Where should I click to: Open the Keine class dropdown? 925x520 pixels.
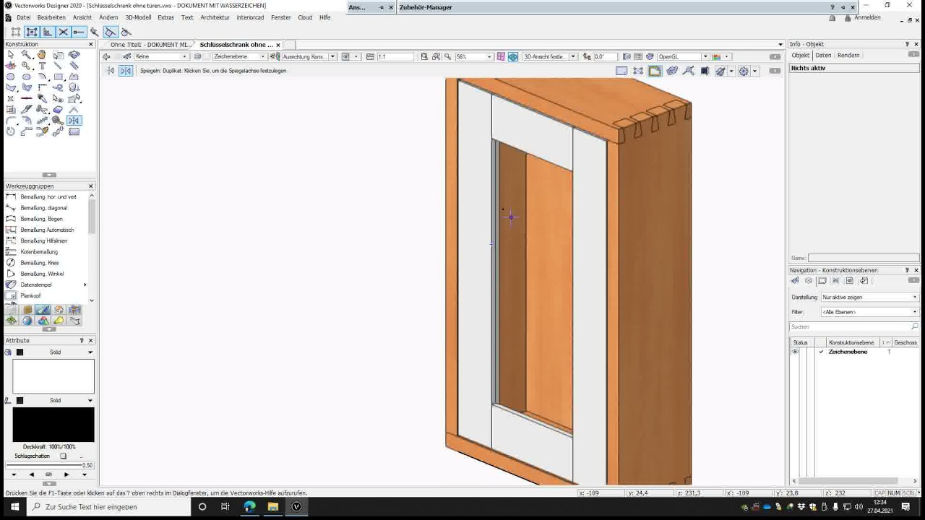tap(161, 56)
